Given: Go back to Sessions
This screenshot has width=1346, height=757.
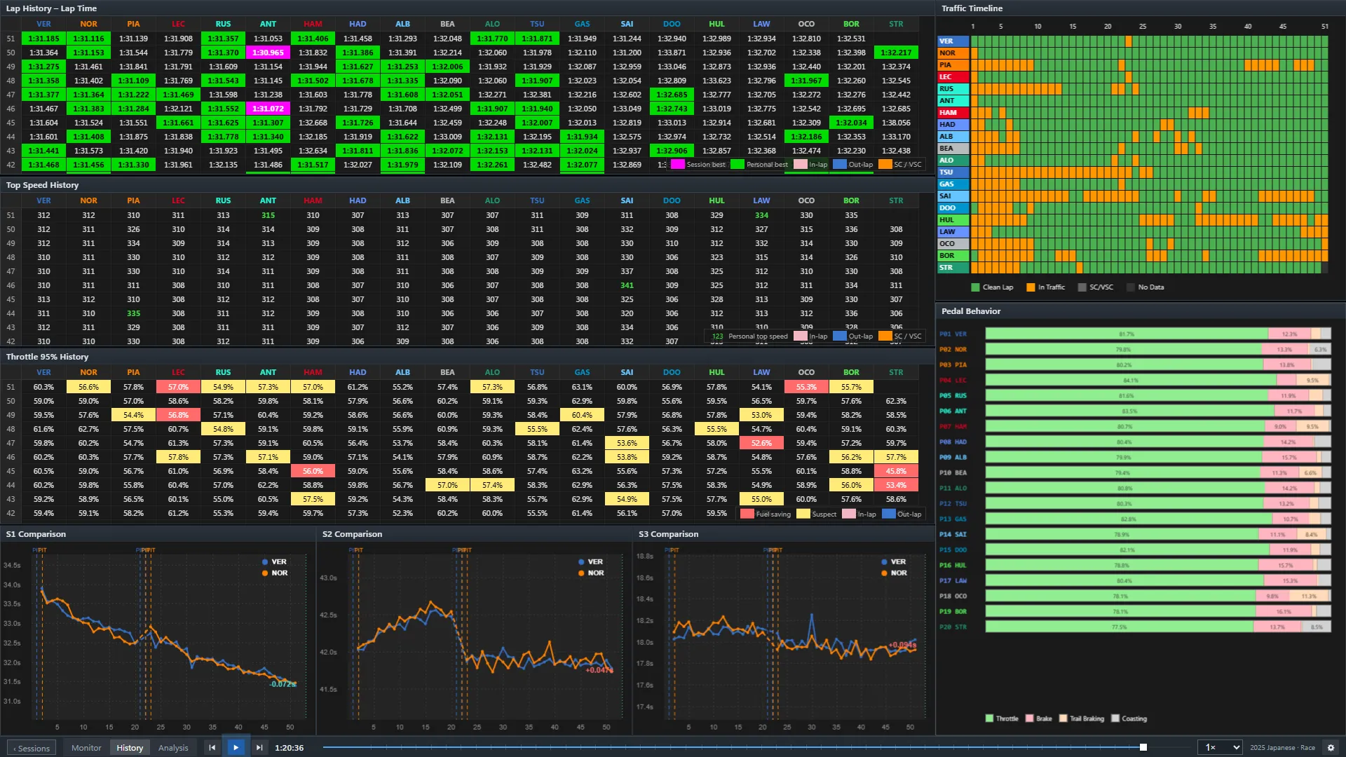Looking at the screenshot, I should (x=32, y=748).
